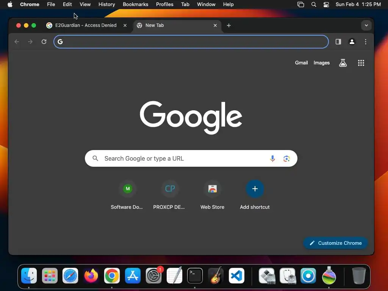Open the Bookmarks menu
This screenshot has height=291, width=388.
(x=135, y=5)
